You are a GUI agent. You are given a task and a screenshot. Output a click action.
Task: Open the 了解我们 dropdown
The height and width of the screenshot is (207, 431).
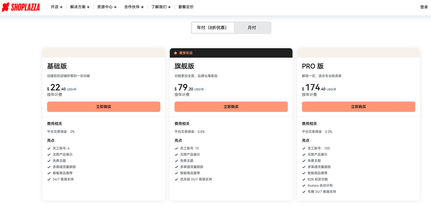coord(161,7)
